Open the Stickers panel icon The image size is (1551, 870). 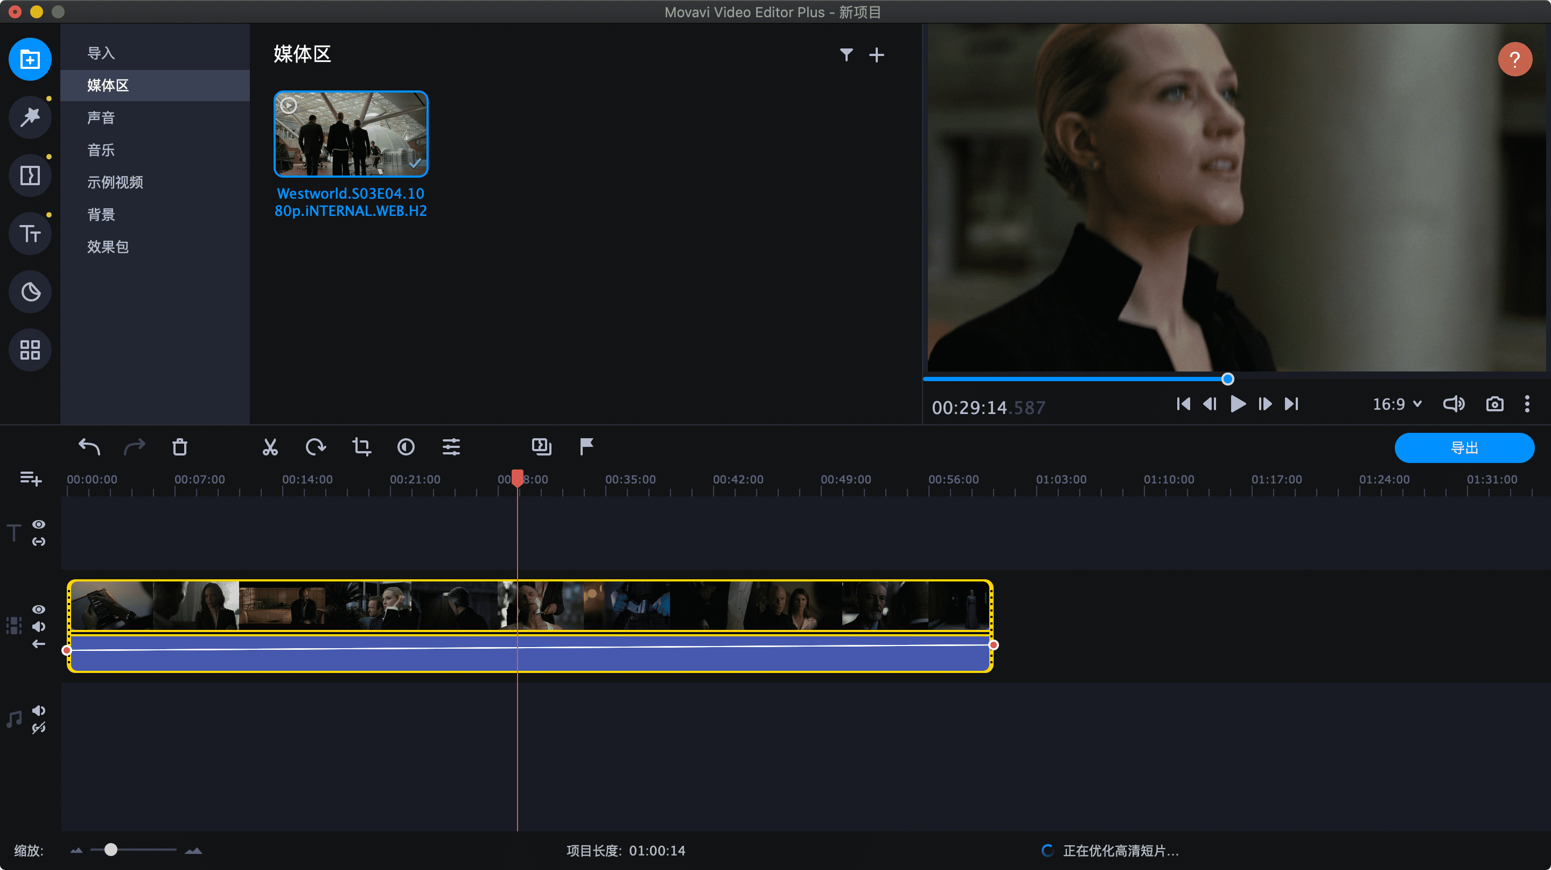[x=30, y=292]
